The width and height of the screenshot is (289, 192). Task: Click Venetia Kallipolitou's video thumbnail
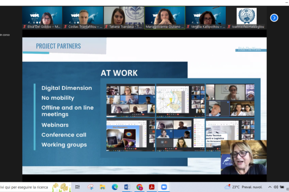(206, 18)
